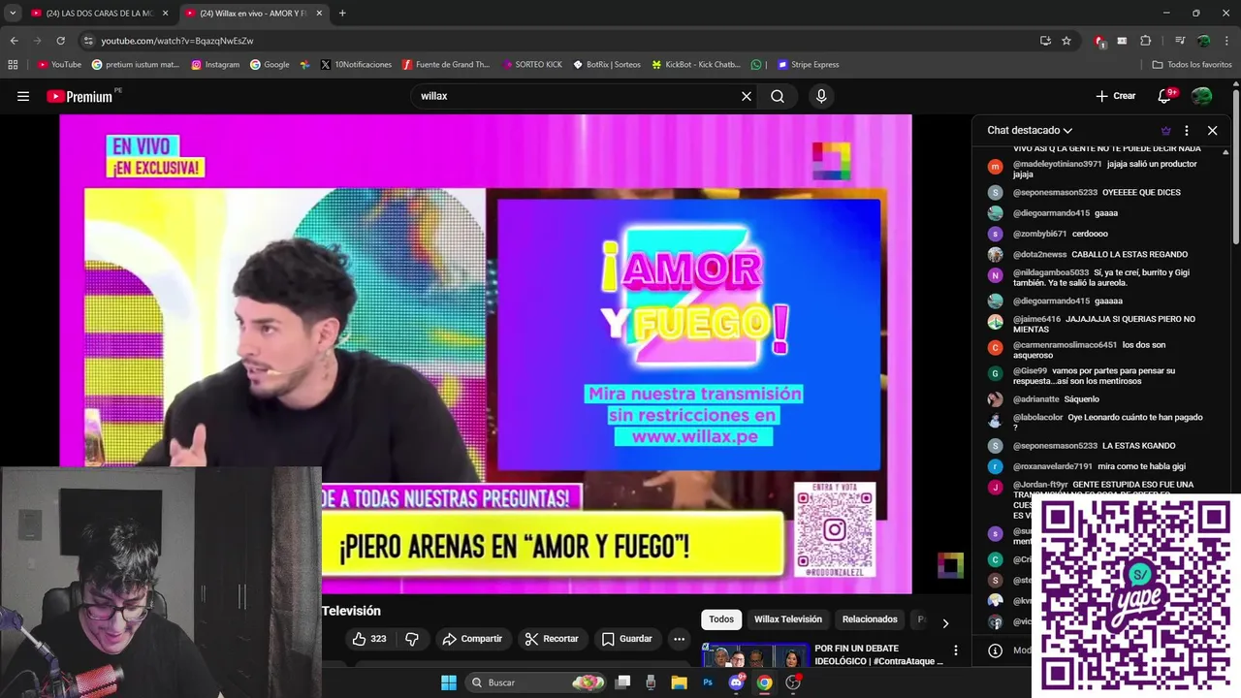The image size is (1241, 698).
Task: Open OBS Studio from taskbar
Action: coord(793,682)
